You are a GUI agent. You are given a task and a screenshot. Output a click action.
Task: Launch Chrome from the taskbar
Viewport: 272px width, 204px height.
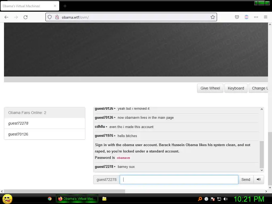pos(50,199)
